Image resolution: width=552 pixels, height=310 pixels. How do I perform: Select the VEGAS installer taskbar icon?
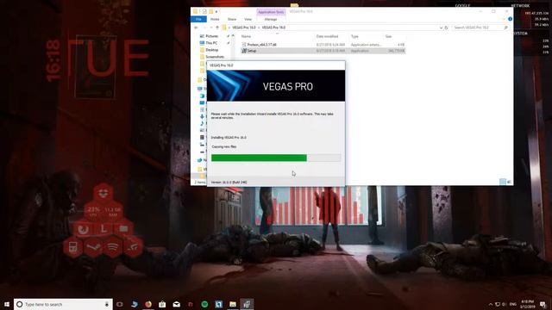tap(247, 304)
